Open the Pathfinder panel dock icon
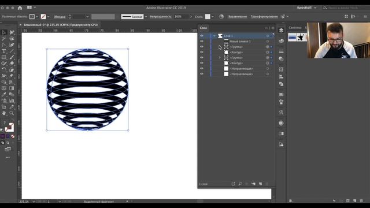This screenshot has height=208, width=370. tap(281, 84)
